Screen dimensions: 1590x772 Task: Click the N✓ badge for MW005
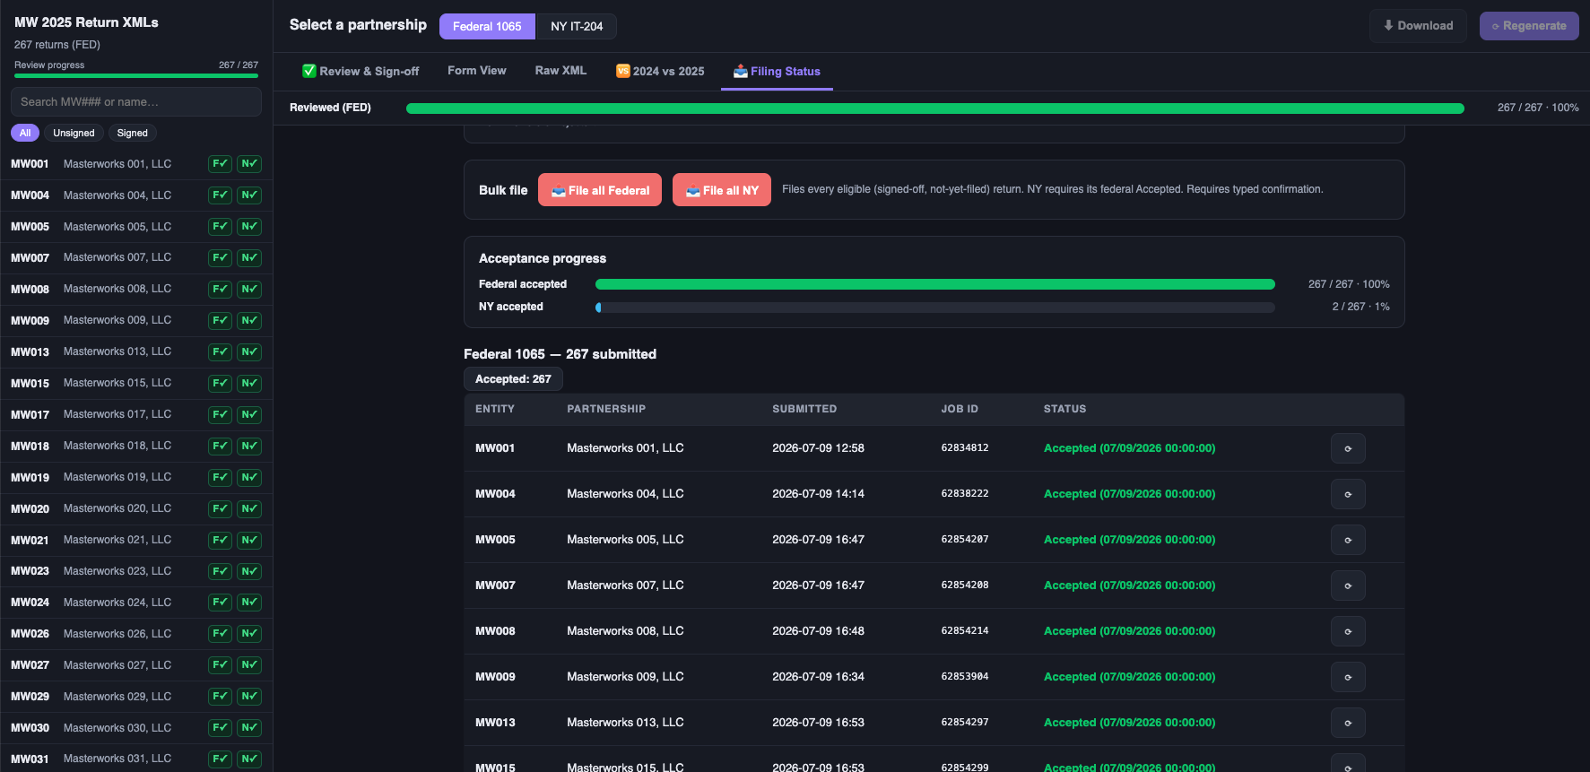249,227
